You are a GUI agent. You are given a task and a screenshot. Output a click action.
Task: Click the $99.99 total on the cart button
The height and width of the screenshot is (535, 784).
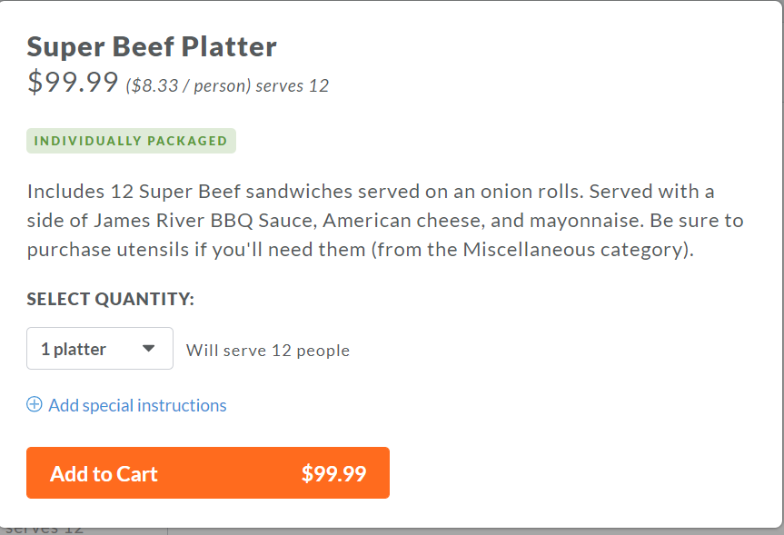333,473
